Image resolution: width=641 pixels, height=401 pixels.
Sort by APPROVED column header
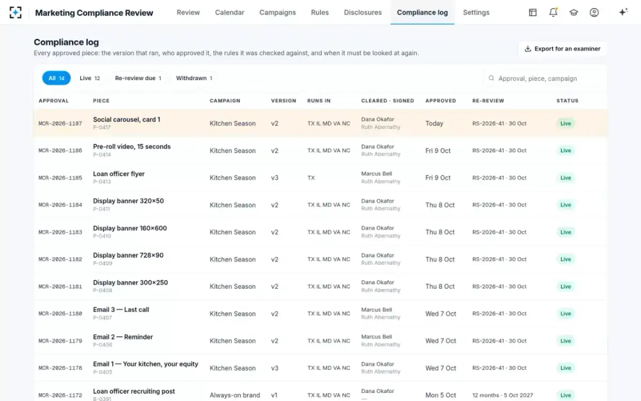click(x=441, y=101)
